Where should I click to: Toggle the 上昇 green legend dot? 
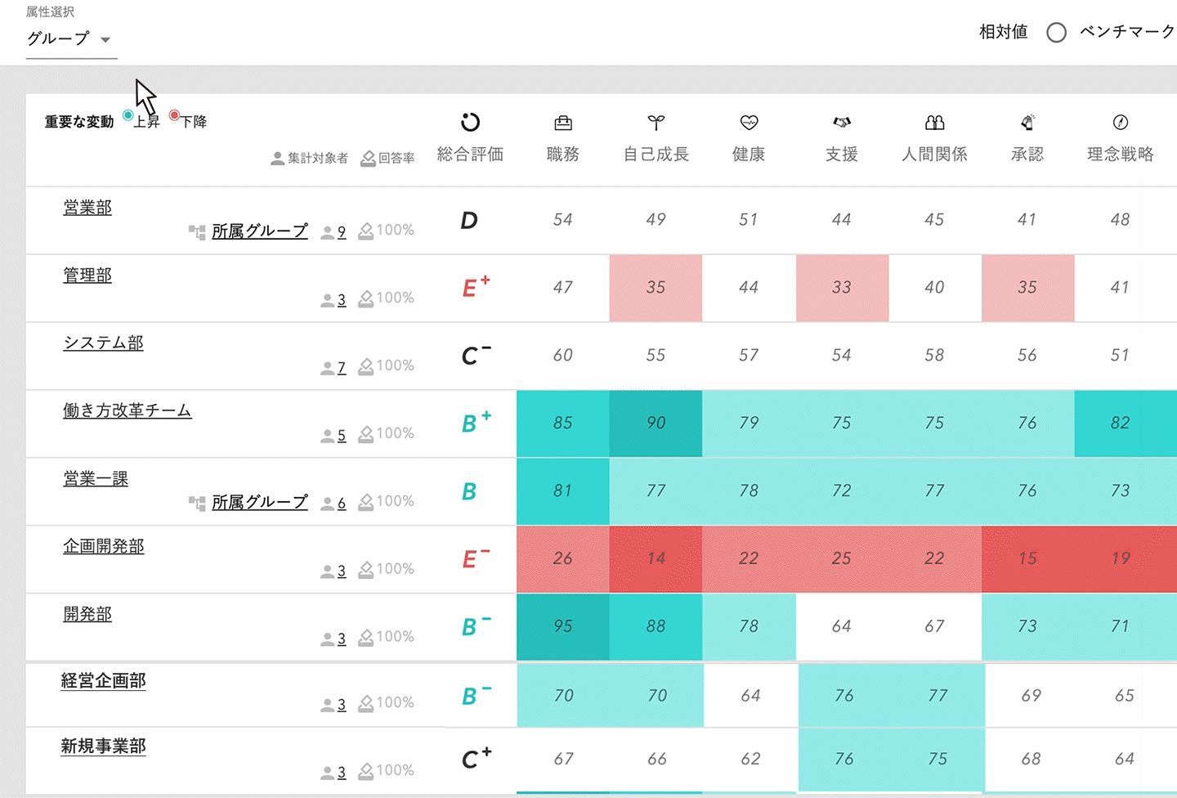pos(127,115)
